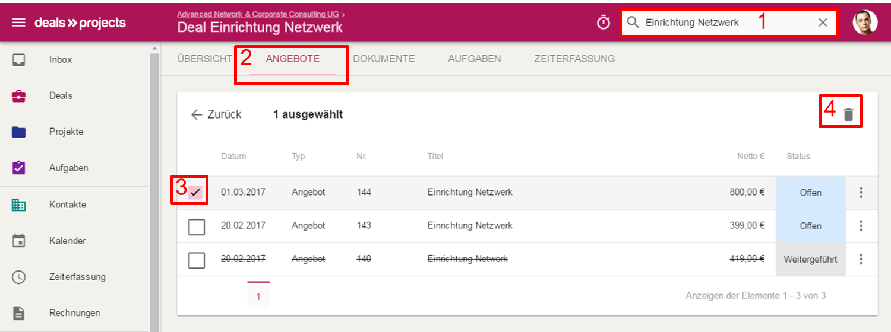Click the date 01.03.2017
Image resolution: width=891 pixels, height=332 pixels.
[x=243, y=193]
